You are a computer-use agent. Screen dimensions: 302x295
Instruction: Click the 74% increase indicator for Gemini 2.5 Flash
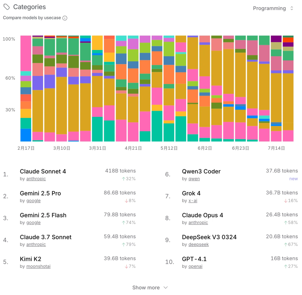(129, 223)
